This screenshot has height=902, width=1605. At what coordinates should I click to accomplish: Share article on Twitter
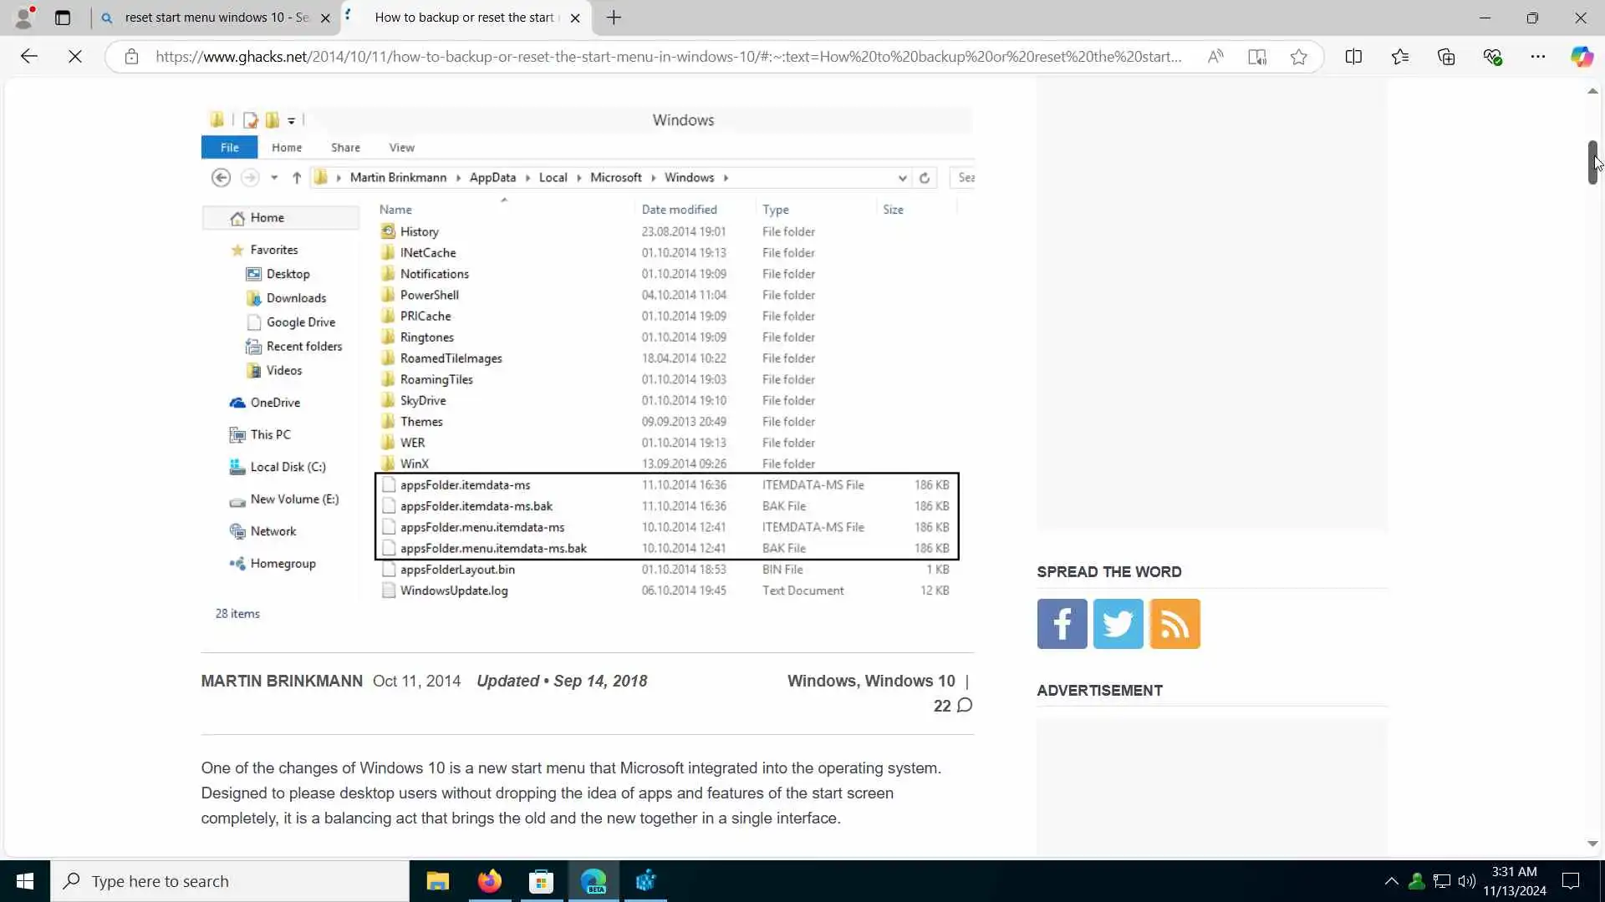pos(1118,624)
